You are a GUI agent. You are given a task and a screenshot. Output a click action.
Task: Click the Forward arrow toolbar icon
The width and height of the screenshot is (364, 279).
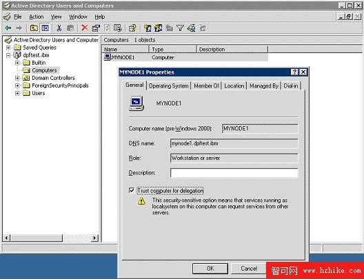point(19,28)
